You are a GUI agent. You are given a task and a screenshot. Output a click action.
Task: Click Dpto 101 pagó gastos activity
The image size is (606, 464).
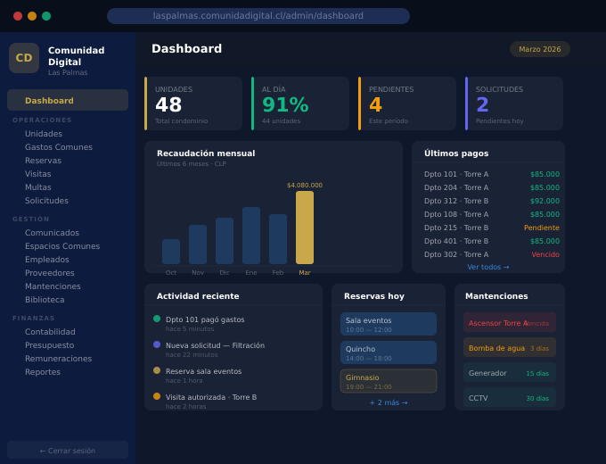(x=205, y=319)
